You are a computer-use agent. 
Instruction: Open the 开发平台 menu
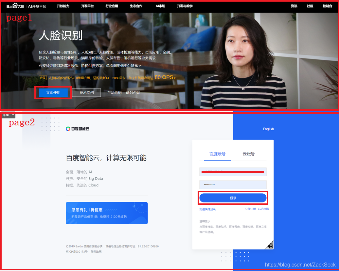click(87, 6)
